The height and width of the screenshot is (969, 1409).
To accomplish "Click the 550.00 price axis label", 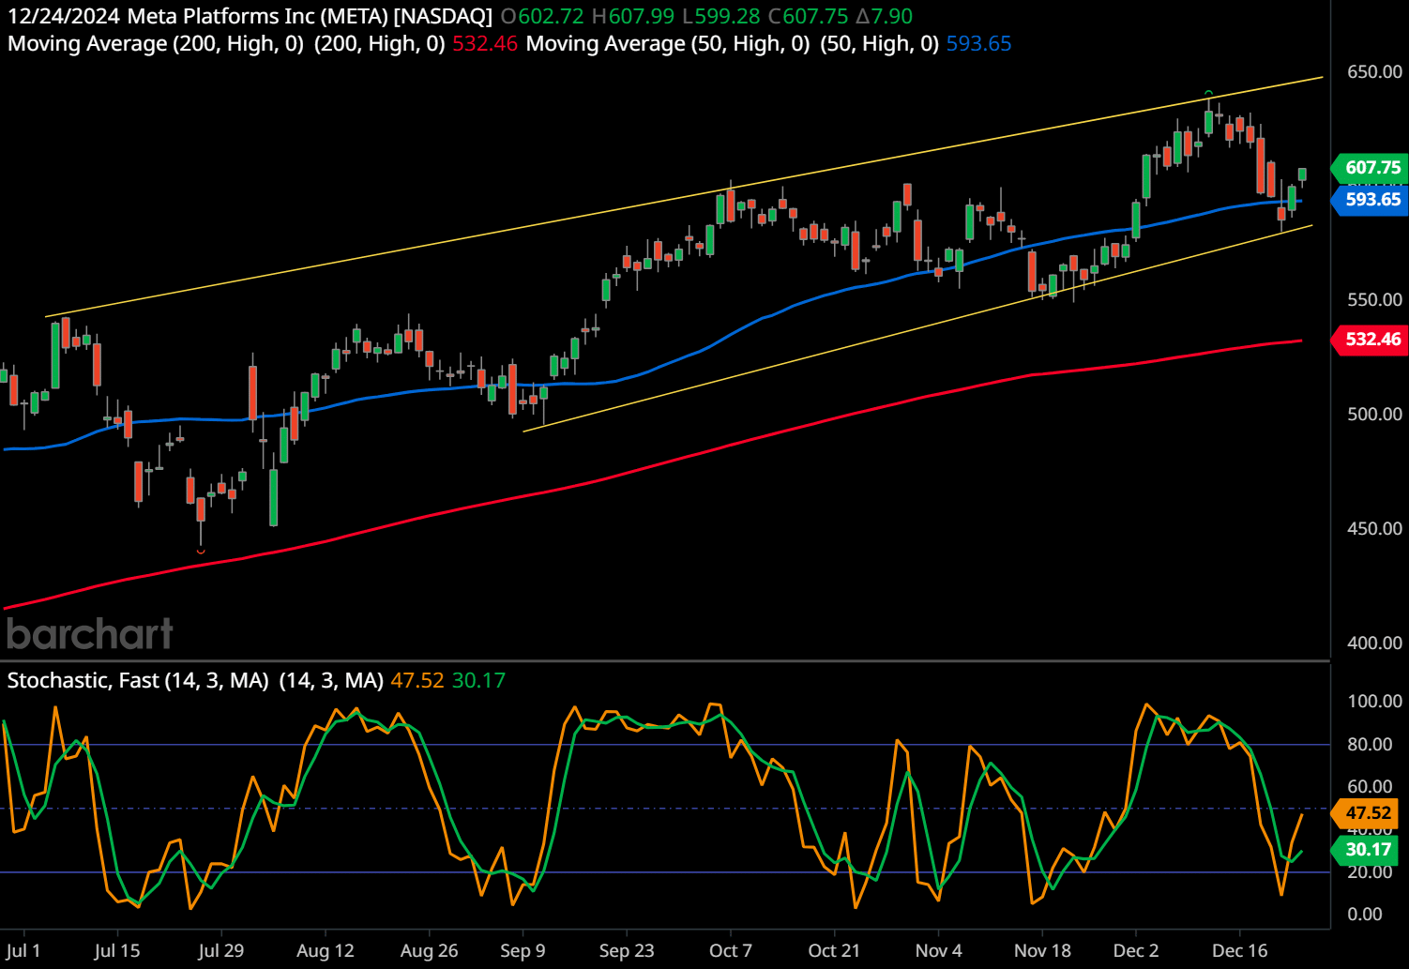I will (x=1374, y=300).
